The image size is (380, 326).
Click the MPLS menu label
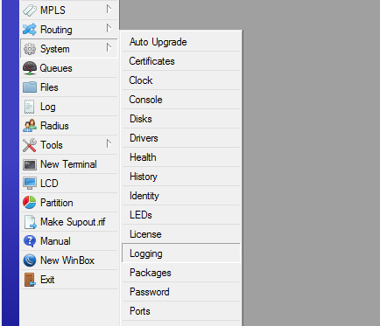coord(53,10)
